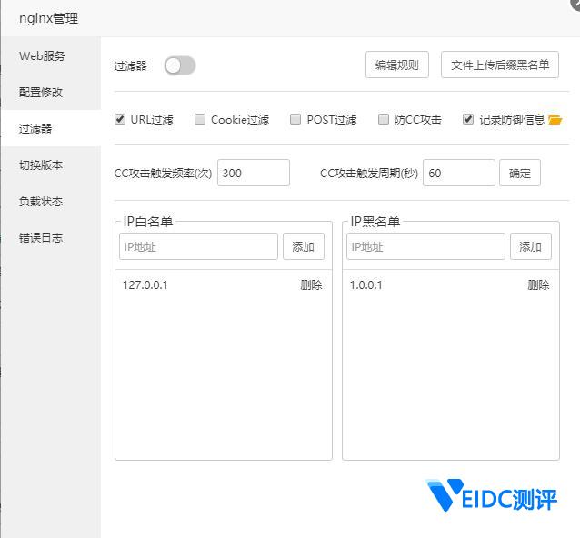Click the whitelist IP地址 input field
Screen dimensions: 580x538
click(198, 246)
